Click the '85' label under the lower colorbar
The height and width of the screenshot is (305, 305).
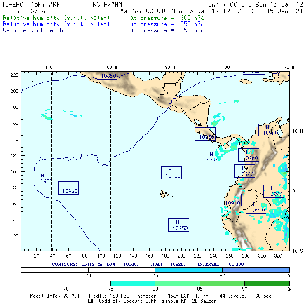pos(200,289)
